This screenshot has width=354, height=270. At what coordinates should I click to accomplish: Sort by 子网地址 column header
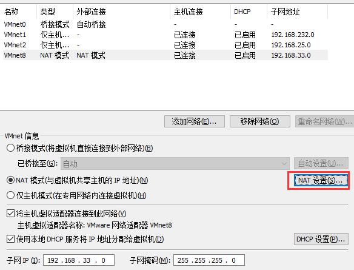[x=298, y=12]
